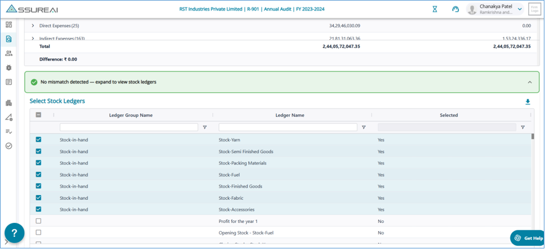Uncheck the Stock-Yarn ledger checkbox

click(38, 140)
